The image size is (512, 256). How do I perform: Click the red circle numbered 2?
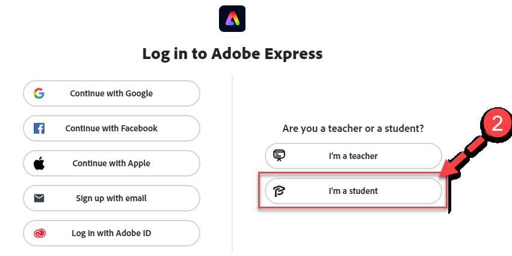(498, 124)
